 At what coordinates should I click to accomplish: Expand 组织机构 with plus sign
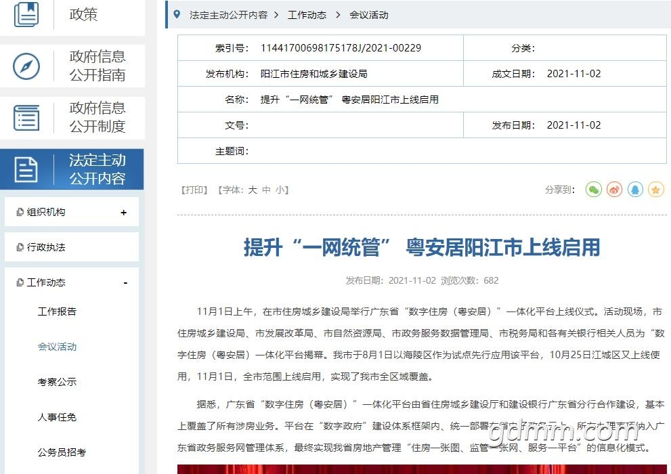(x=124, y=213)
